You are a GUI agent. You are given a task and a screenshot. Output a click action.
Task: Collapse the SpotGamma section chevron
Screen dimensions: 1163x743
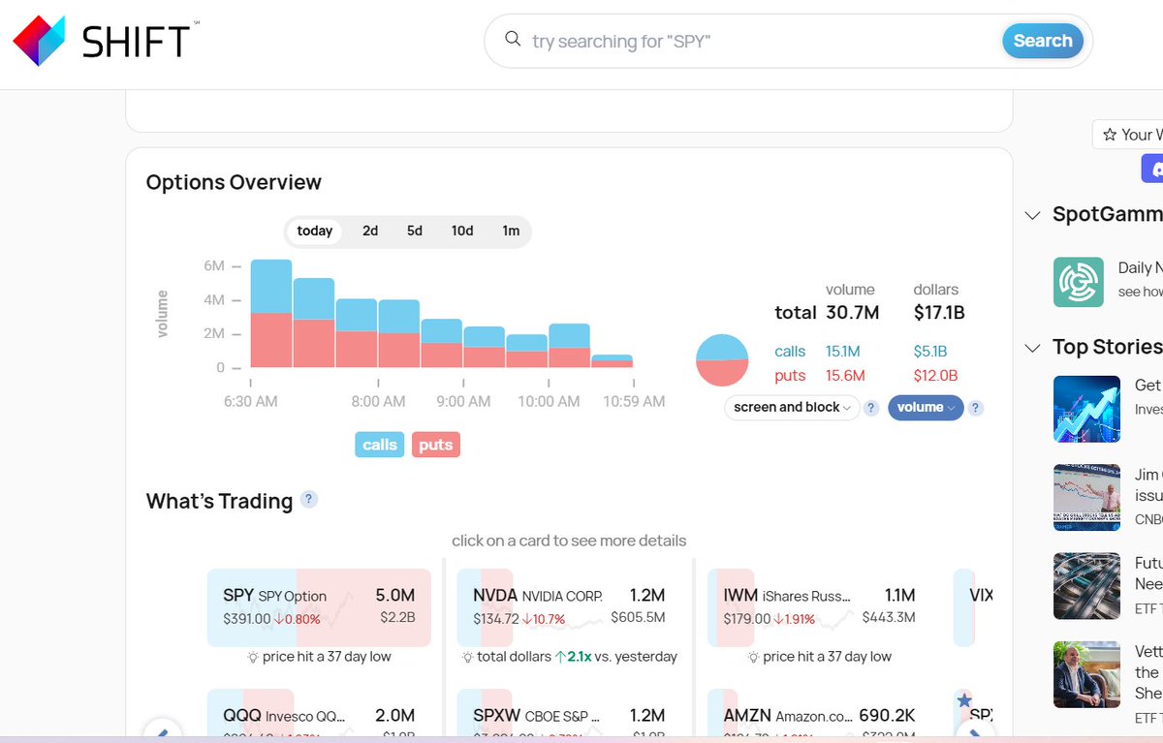1032,215
